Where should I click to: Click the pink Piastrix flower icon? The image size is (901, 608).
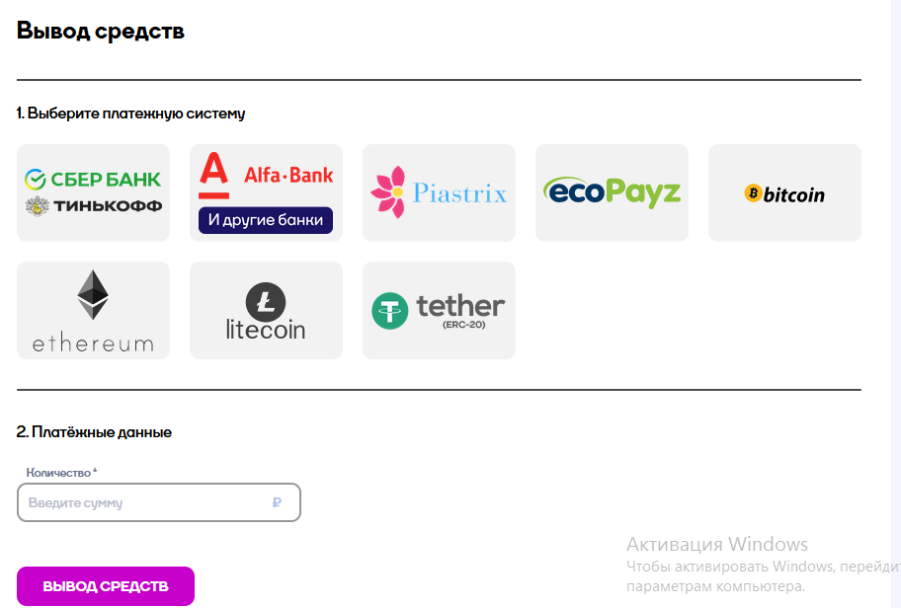(x=388, y=191)
